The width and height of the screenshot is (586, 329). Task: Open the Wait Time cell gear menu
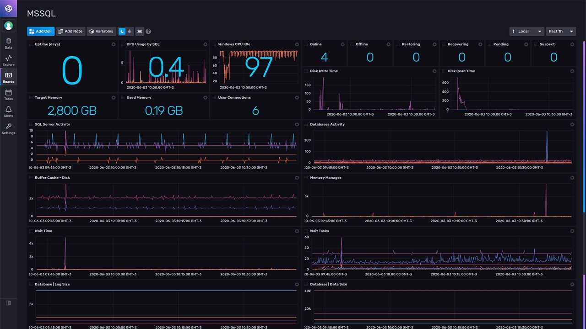297,231
